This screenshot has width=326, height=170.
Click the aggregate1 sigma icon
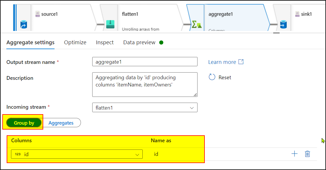(x=196, y=25)
